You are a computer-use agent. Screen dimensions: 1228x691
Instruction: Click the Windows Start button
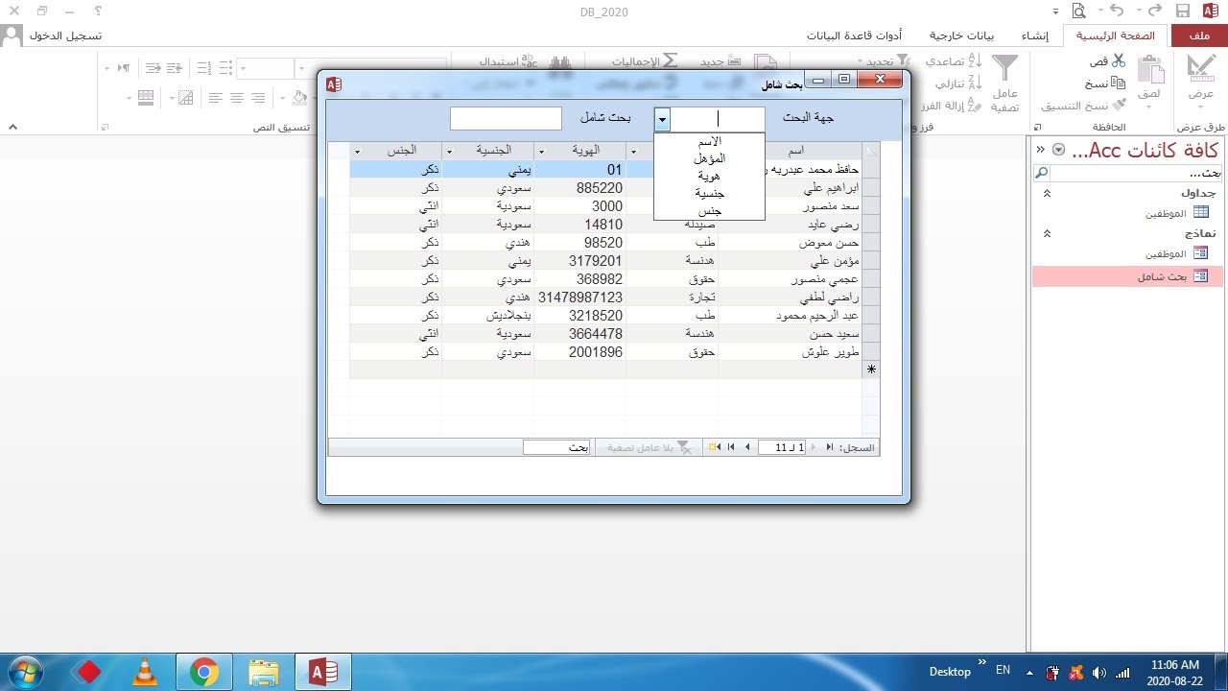click(x=25, y=671)
